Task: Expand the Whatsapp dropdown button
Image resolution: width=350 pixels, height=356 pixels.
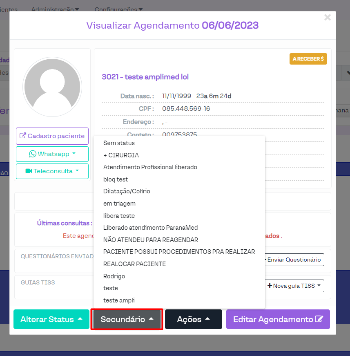Action: (52, 154)
